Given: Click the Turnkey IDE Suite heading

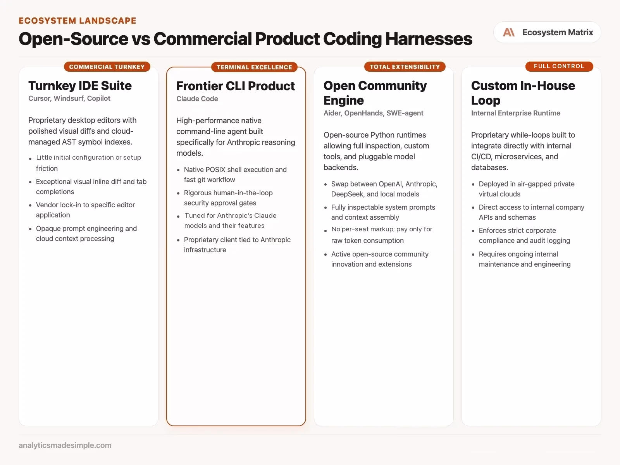Looking at the screenshot, I should [80, 85].
